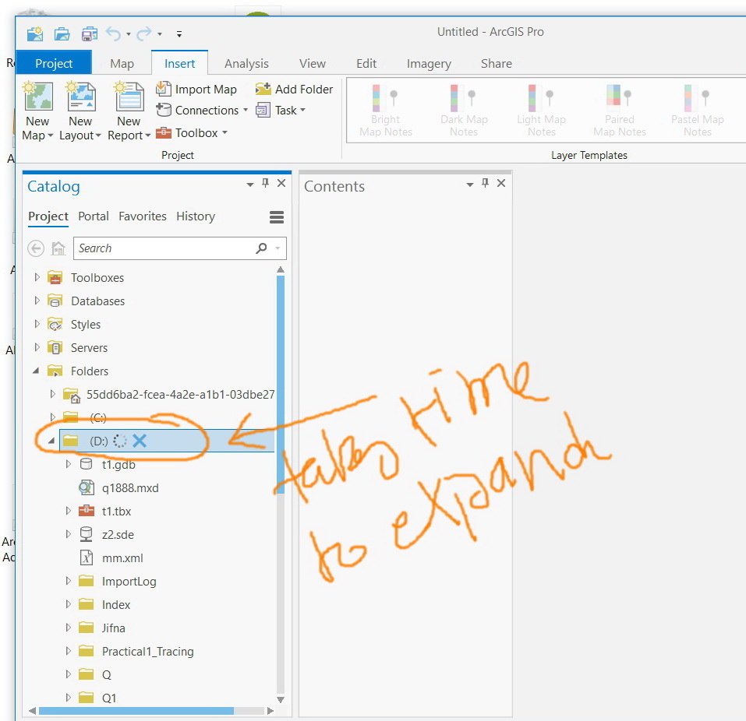Switch to the Edit ribbon tab
The width and height of the screenshot is (746, 721).
pos(366,64)
